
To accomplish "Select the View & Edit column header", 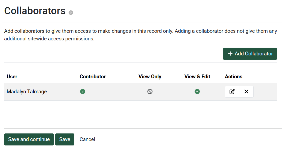I will [x=197, y=77].
